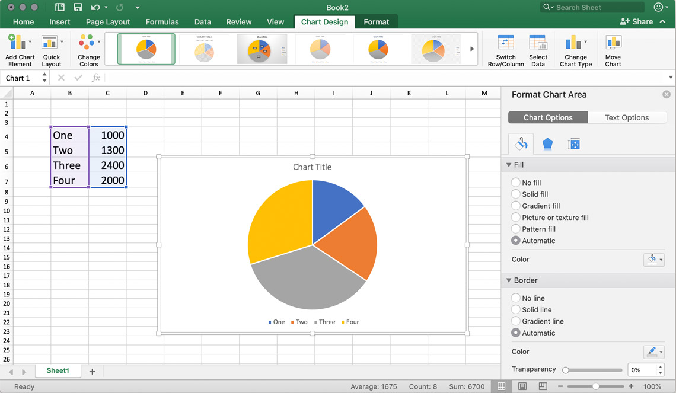The height and width of the screenshot is (393, 676).
Task: Open the Effects icon in the format pane
Action: coord(547,143)
